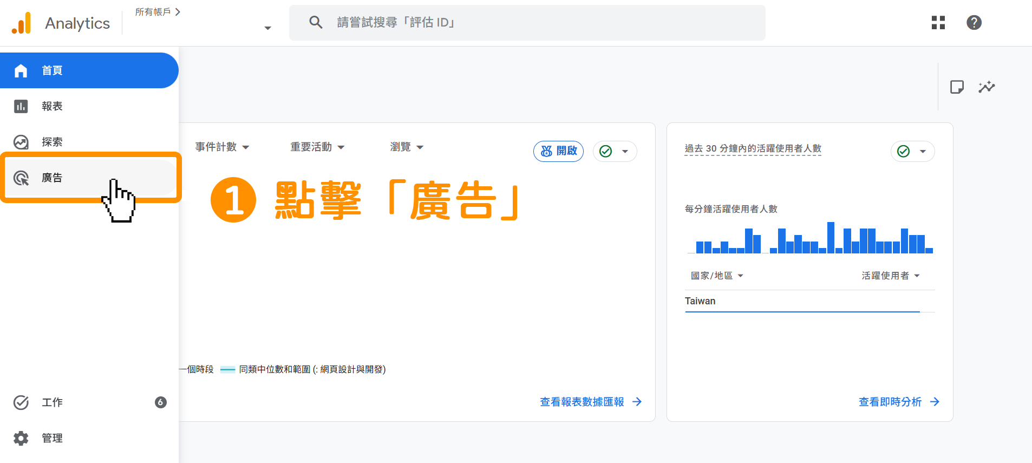Expand the 事件計數 metric dropdown

[x=222, y=147]
